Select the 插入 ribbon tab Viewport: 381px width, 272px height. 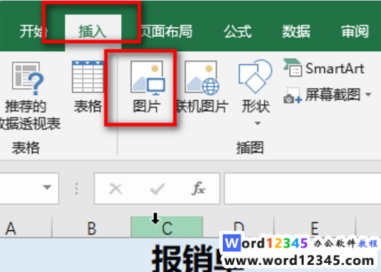point(92,32)
